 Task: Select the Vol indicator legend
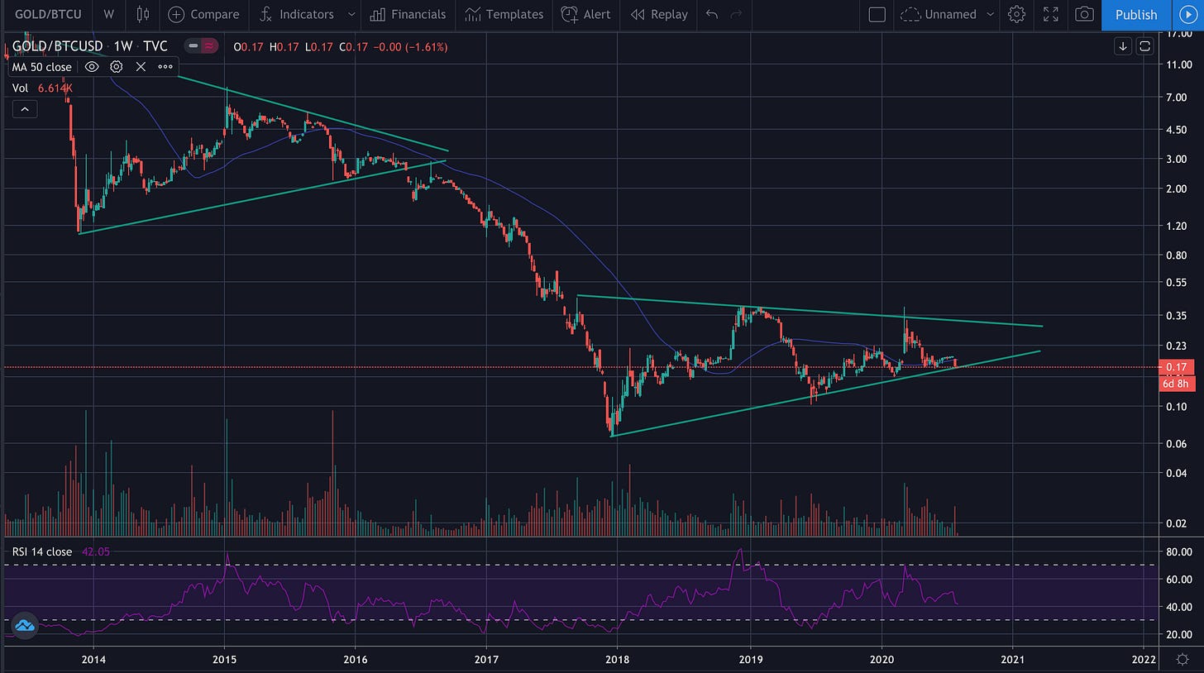(x=20, y=88)
